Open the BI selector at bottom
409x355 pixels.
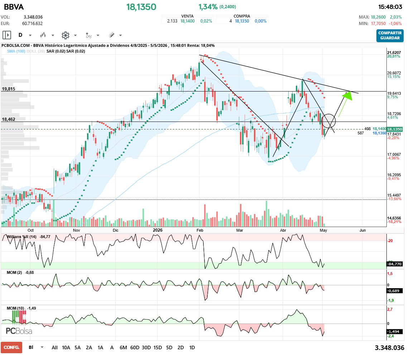click(x=31, y=347)
